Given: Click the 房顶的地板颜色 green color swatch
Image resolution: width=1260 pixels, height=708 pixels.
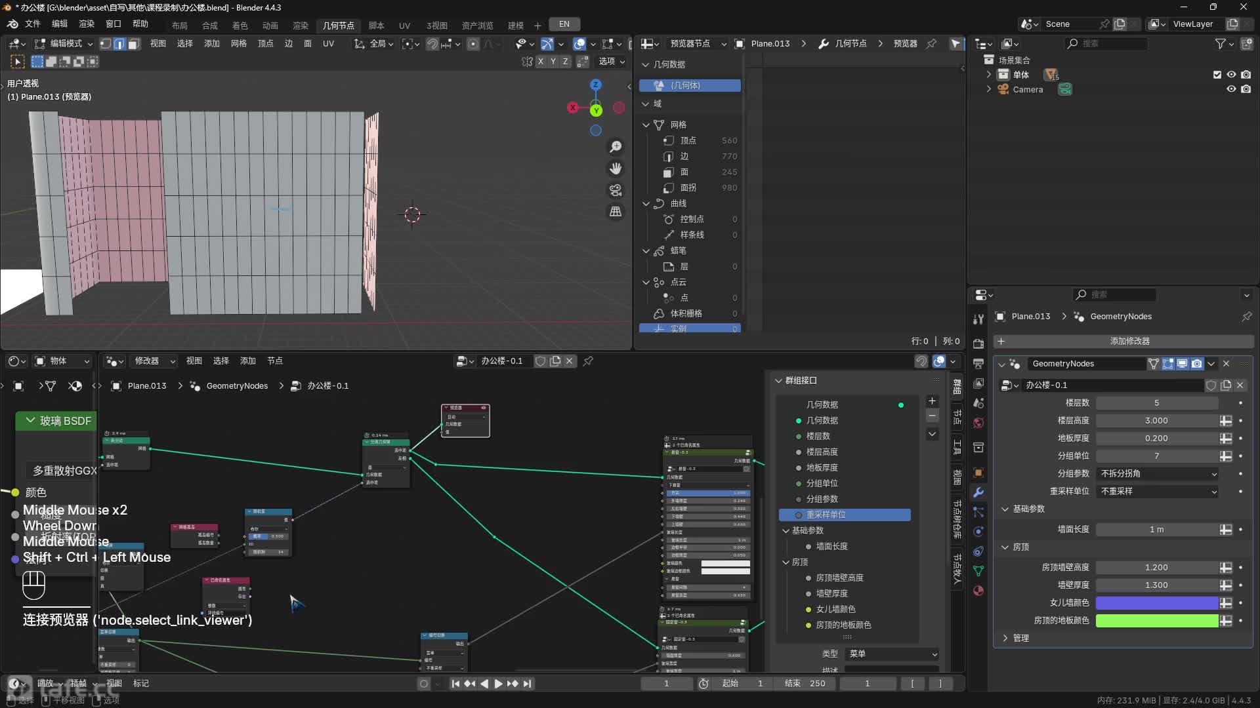Looking at the screenshot, I should point(1157,621).
